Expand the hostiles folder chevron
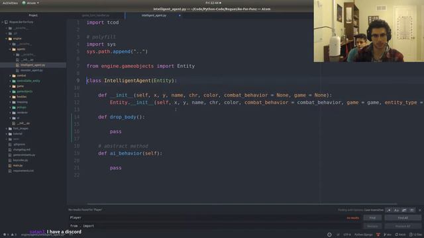 pos(11,97)
